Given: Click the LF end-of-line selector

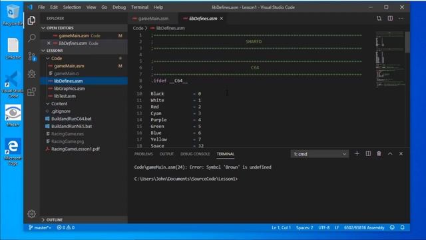Looking at the screenshot, I should (x=337, y=227).
